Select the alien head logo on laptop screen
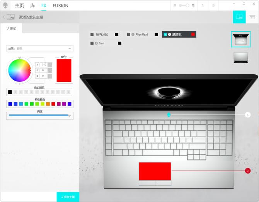Image resolution: width=259 pixels, height=202 pixels. (169, 92)
